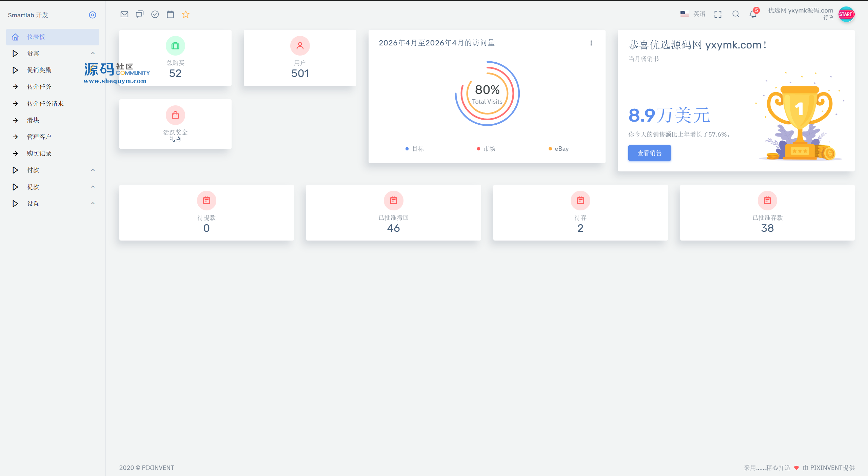Select 仪表板 in the sidebar
This screenshot has height=476, width=868.
53,37
